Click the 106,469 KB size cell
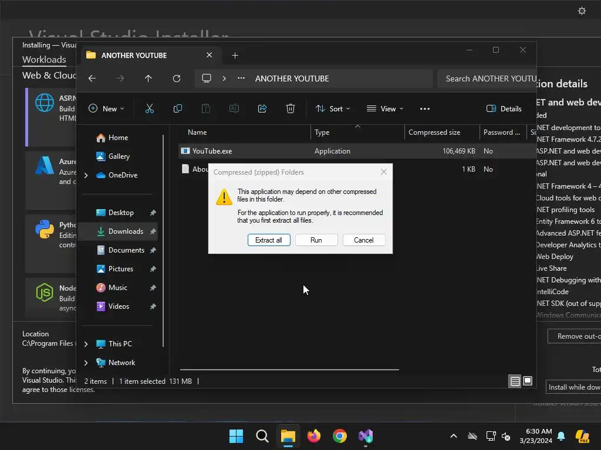Viewport: 601px width, 450px height. (x=459, y=151)
